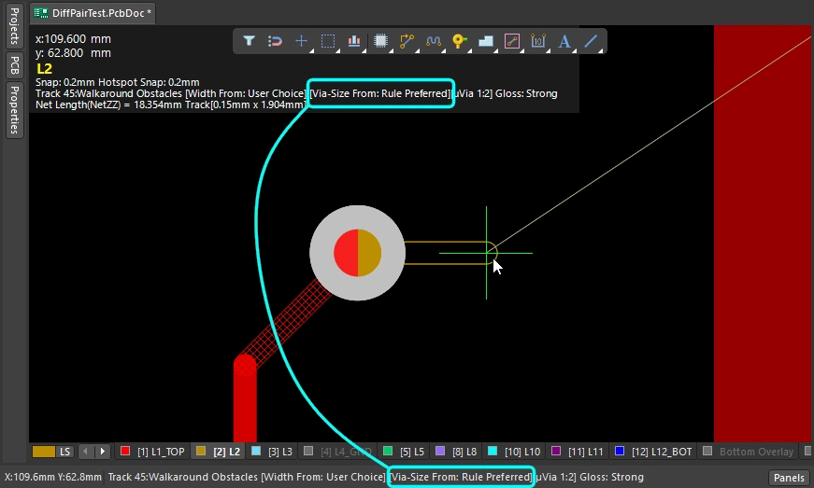This screenshot has height=488, width=814.
Task: Activate the interactive routing tool
Action: point(407,41)
